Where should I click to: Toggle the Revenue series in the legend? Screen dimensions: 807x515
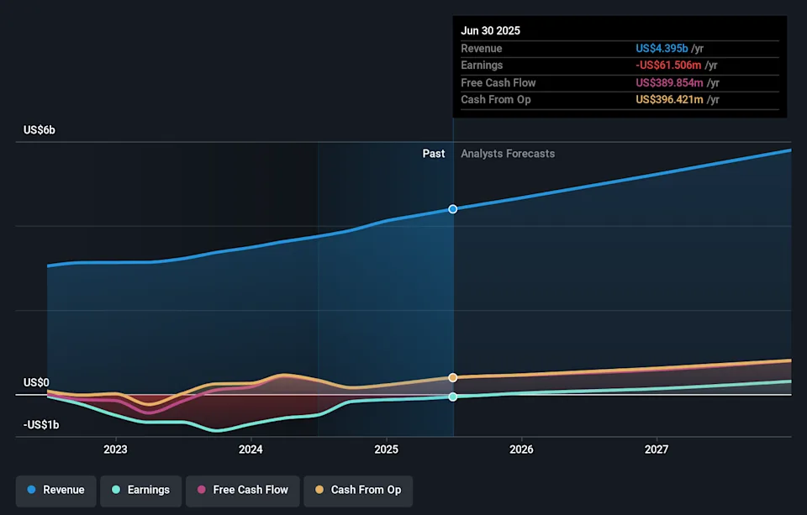coord(57,490)
